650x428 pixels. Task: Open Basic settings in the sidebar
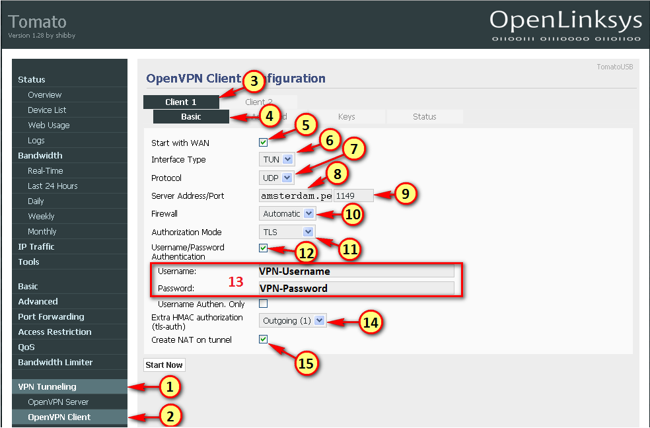(69, 286)
